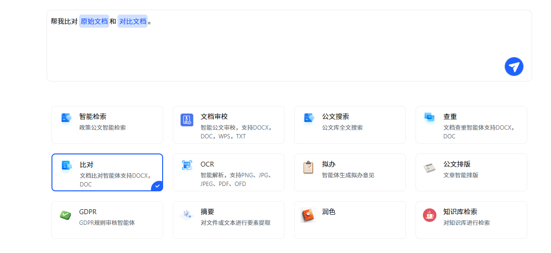Click the 知识库检索 red cup icon

point(430,215)
